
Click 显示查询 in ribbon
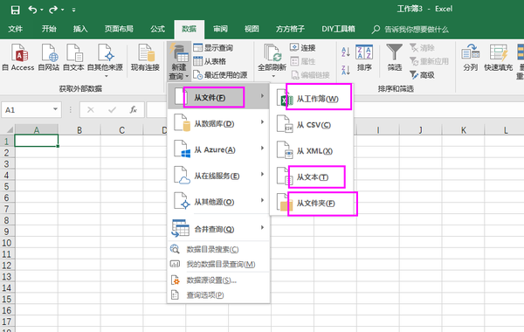click(213, 48)
